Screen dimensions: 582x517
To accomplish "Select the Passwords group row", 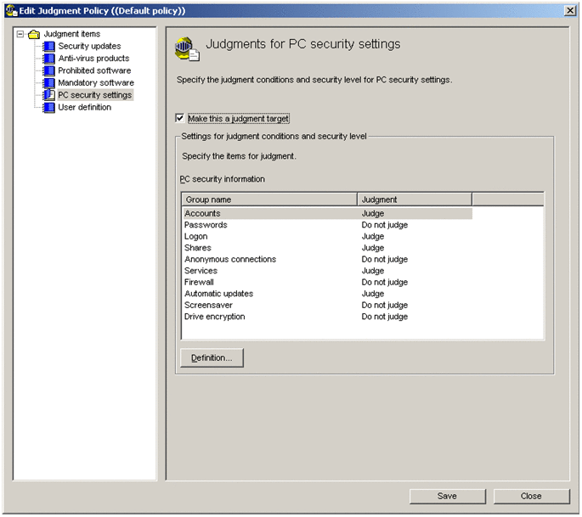I will [x=327, y=225].
